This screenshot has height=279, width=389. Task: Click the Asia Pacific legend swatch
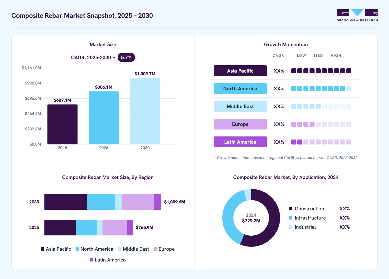[43, 249]
